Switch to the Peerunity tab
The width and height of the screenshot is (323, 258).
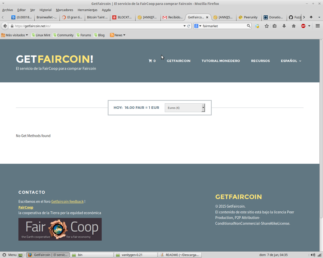(x=249, y=17)
